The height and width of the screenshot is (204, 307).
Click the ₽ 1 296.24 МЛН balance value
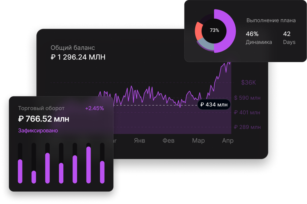click(x=78, y=57)
